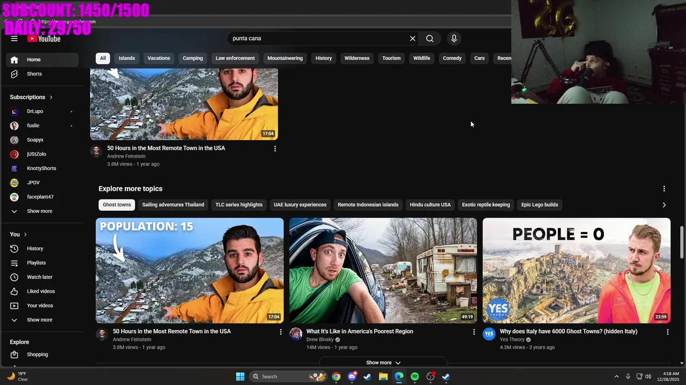
Task: Open jUStZolo subscription channel
Action: (42, 154)
